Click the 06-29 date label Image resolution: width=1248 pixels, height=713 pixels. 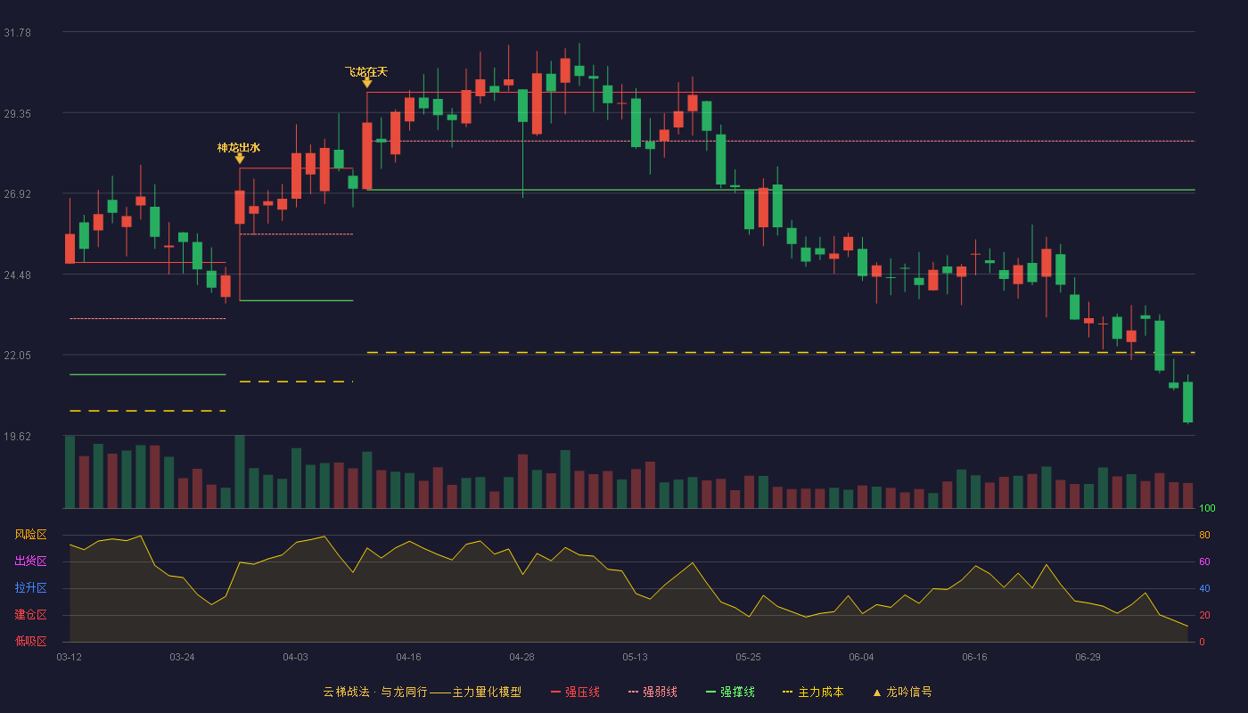(1088, 657)
